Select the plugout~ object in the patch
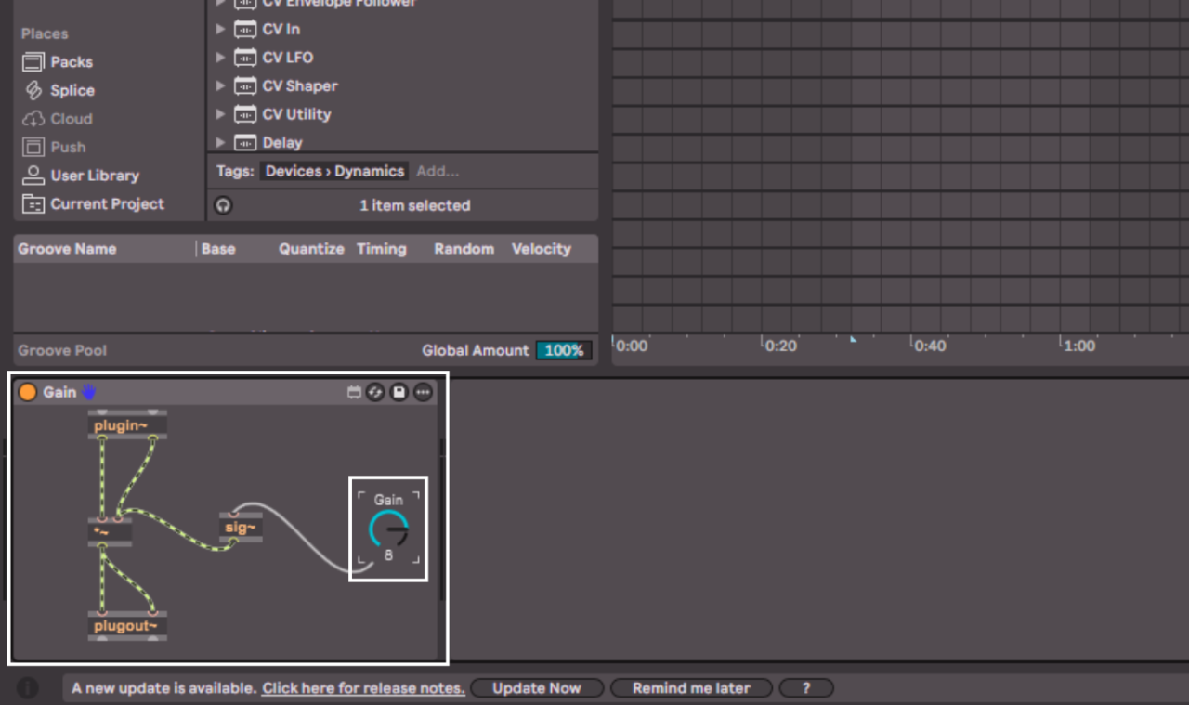 128,625
